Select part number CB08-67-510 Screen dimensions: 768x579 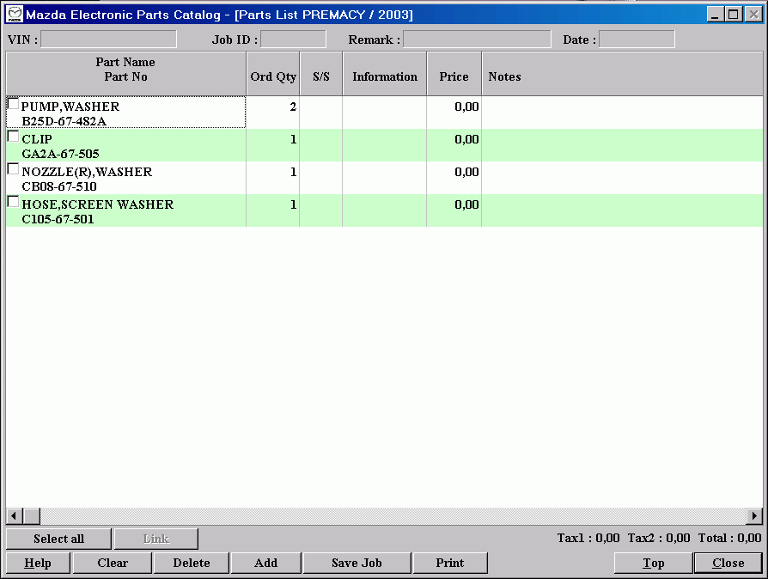[59, 186]
